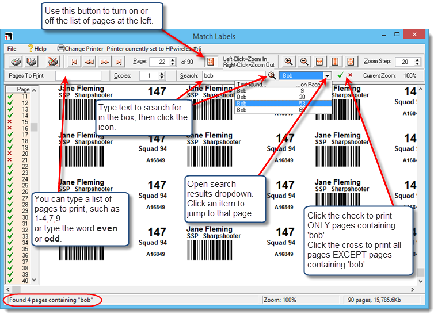Click the preview vertical scroll down arrow
The image size is (434, 314).
coord(420,281)
